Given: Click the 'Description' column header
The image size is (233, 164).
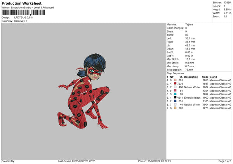Looking at the screenshot, I should click(x=191, y=77).
